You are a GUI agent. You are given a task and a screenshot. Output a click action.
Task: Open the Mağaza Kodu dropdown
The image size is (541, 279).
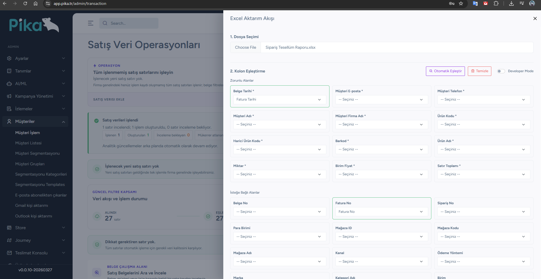point(484,237)
